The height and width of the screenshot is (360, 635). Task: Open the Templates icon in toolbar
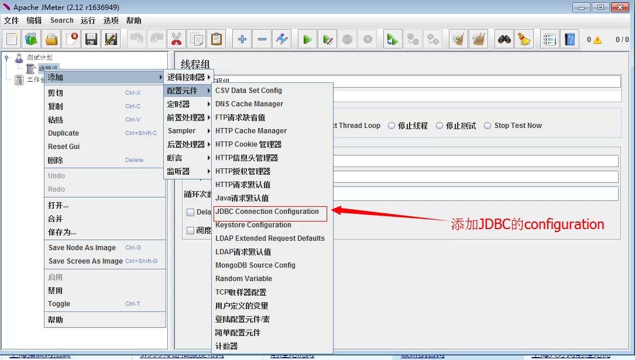(x=32, y=39)
